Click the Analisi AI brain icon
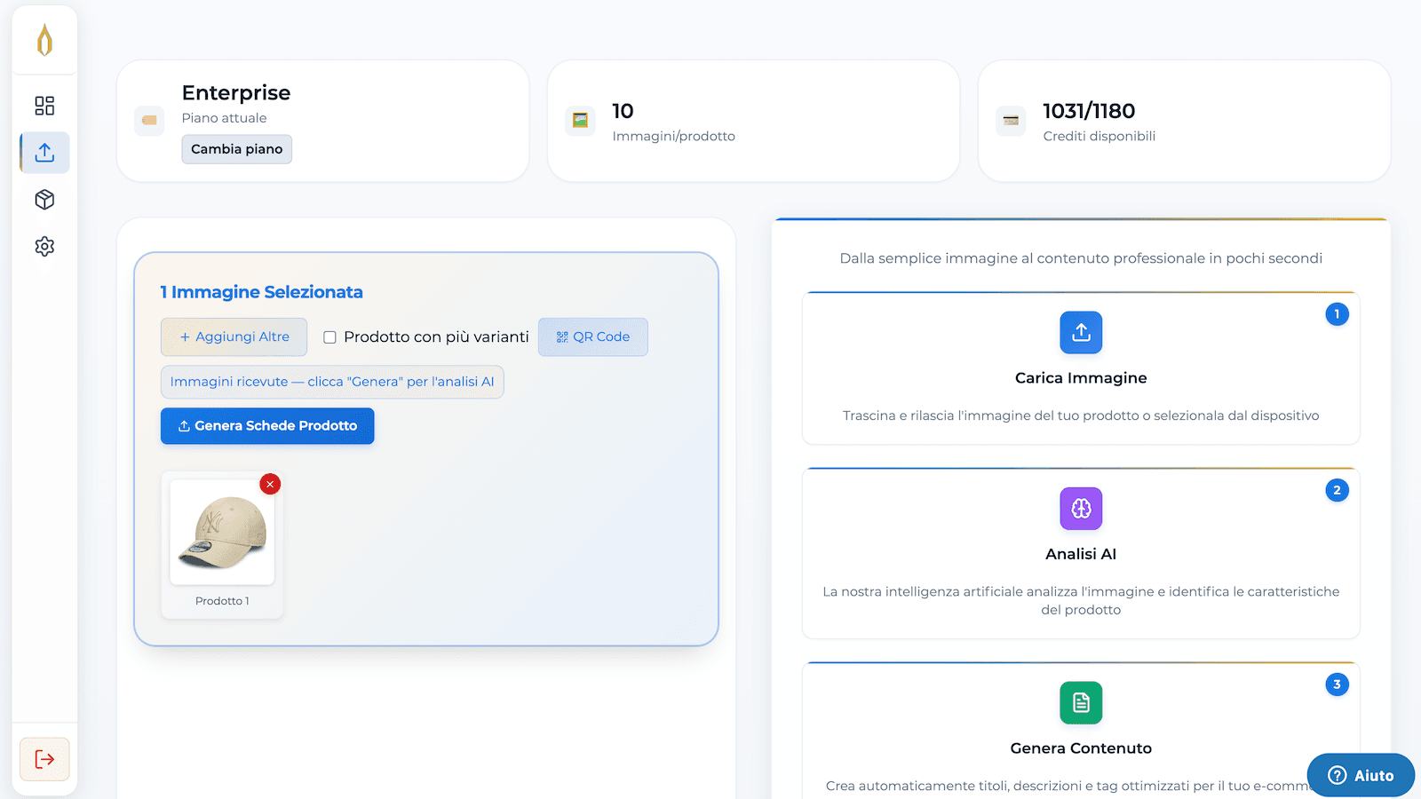Screen dimensions: 1421x799 [1081, 509]
